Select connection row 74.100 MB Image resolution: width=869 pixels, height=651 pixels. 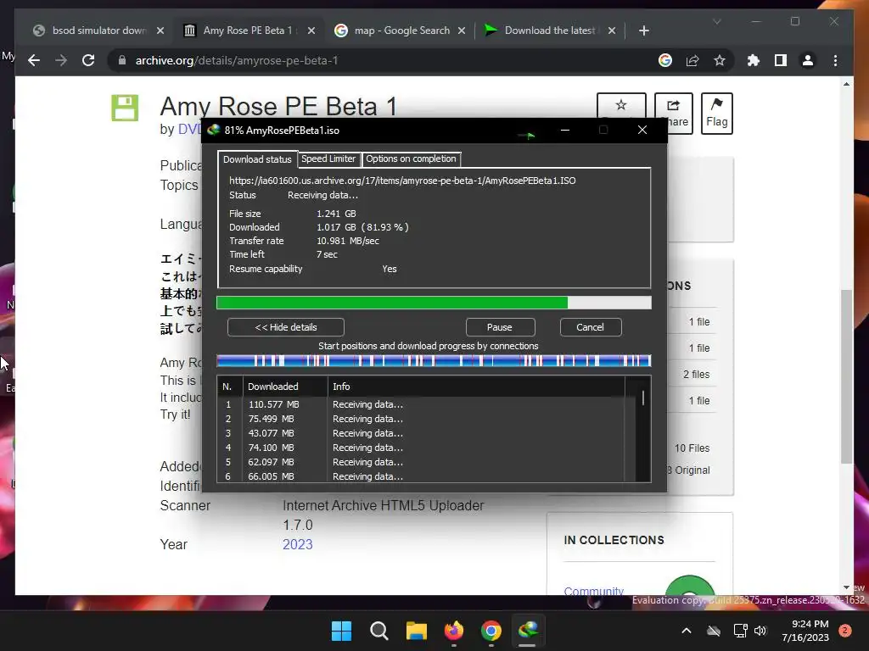point(421,448)
